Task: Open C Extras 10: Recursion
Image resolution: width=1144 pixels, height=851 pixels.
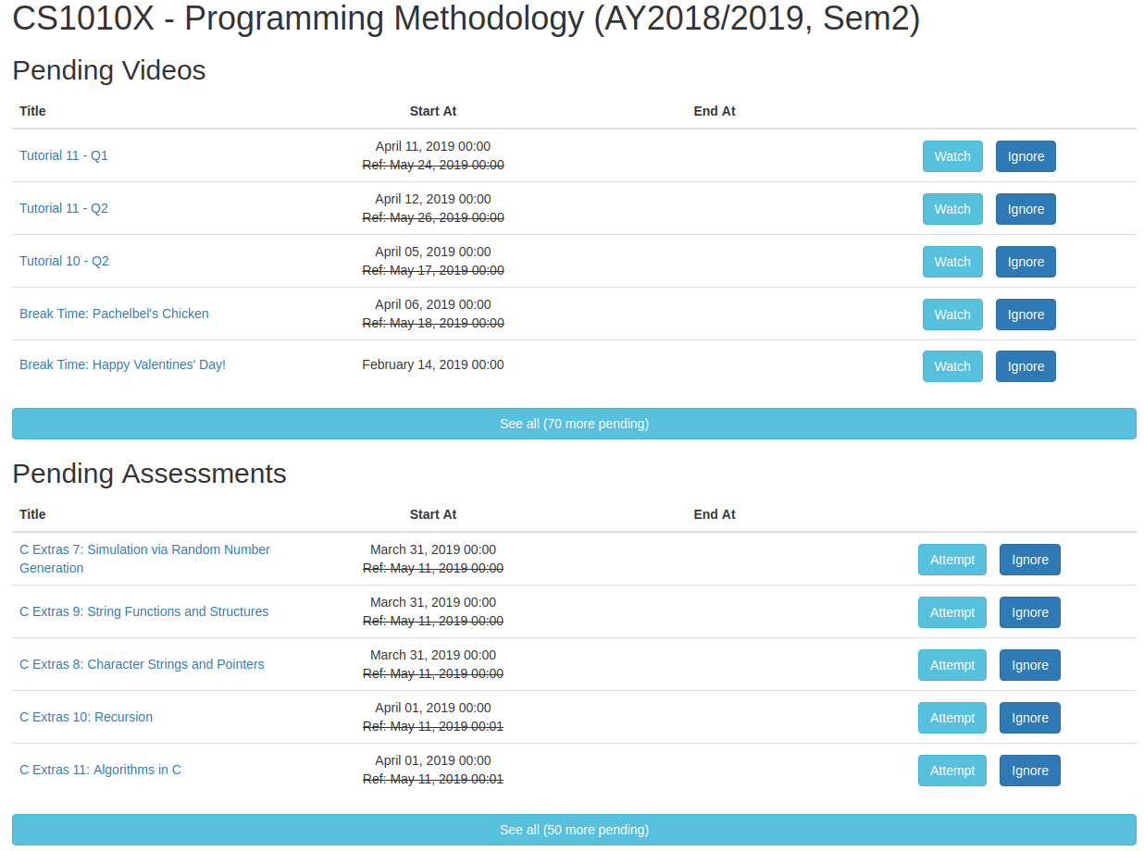Action: click(x=86, y=717)
